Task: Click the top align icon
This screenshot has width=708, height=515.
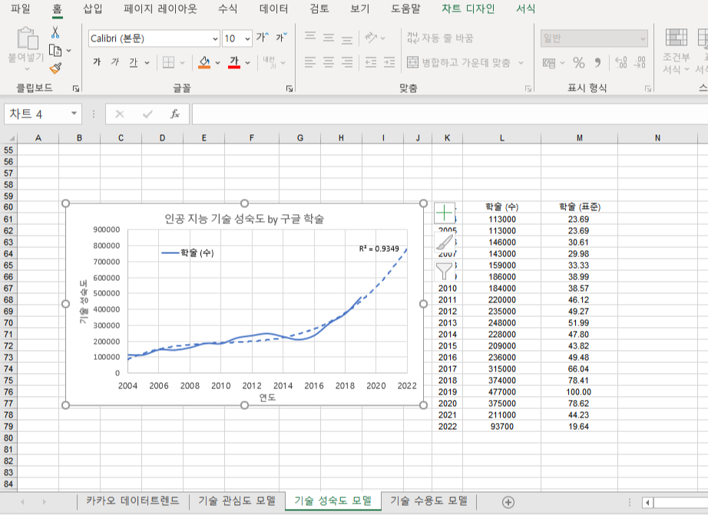Action: tap(310, 38)
